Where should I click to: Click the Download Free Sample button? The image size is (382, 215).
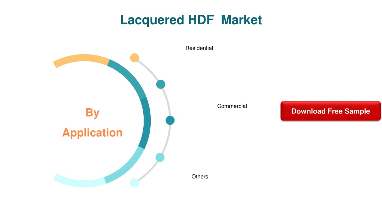pos(331,111)
